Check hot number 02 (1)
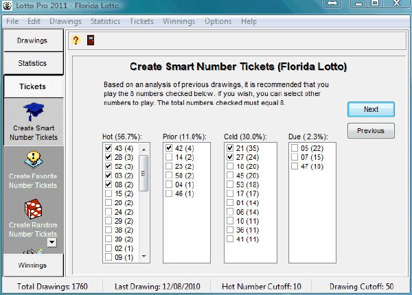Screen dimensions: 412x295 tap(108, 248)
